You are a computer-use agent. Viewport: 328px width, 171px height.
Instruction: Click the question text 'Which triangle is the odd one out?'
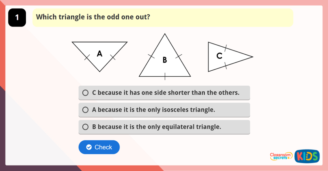coord(93,17)
